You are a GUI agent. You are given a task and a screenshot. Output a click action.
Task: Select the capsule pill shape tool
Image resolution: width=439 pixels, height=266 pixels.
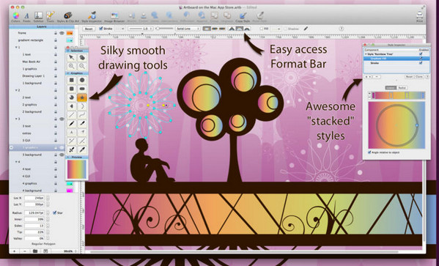[82, 89]
